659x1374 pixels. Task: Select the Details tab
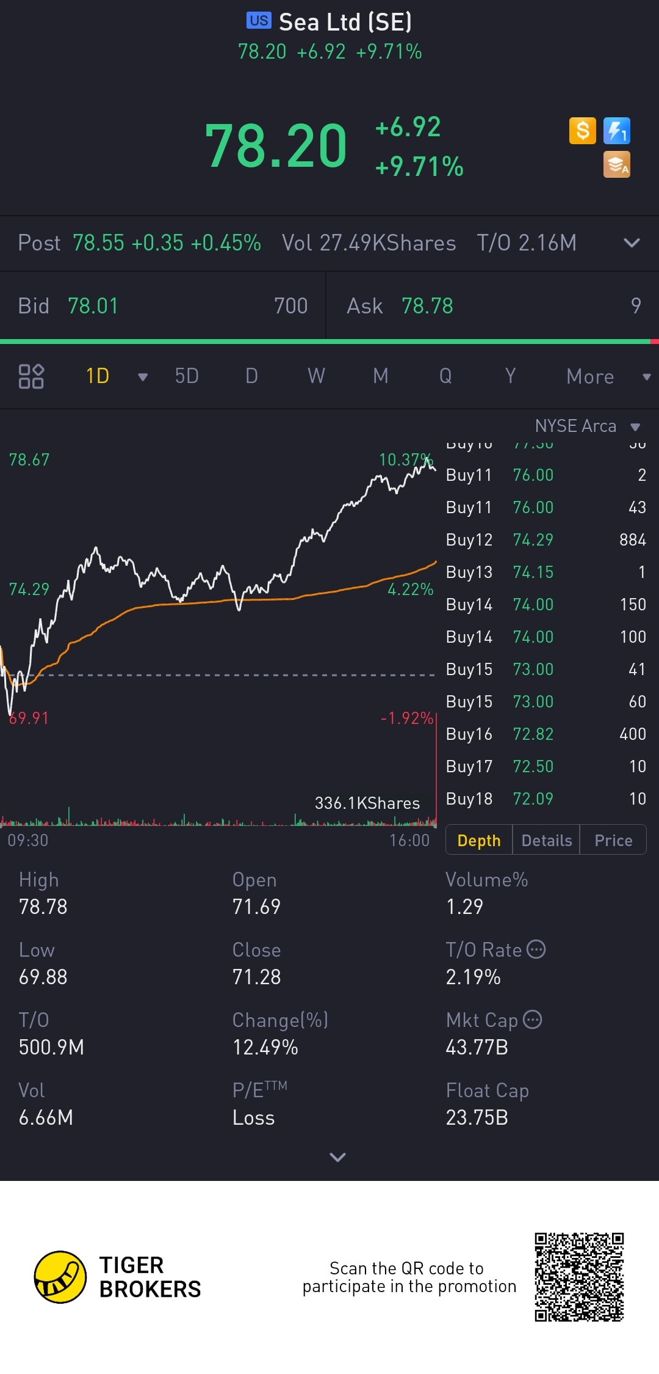[x=546, y=841]
